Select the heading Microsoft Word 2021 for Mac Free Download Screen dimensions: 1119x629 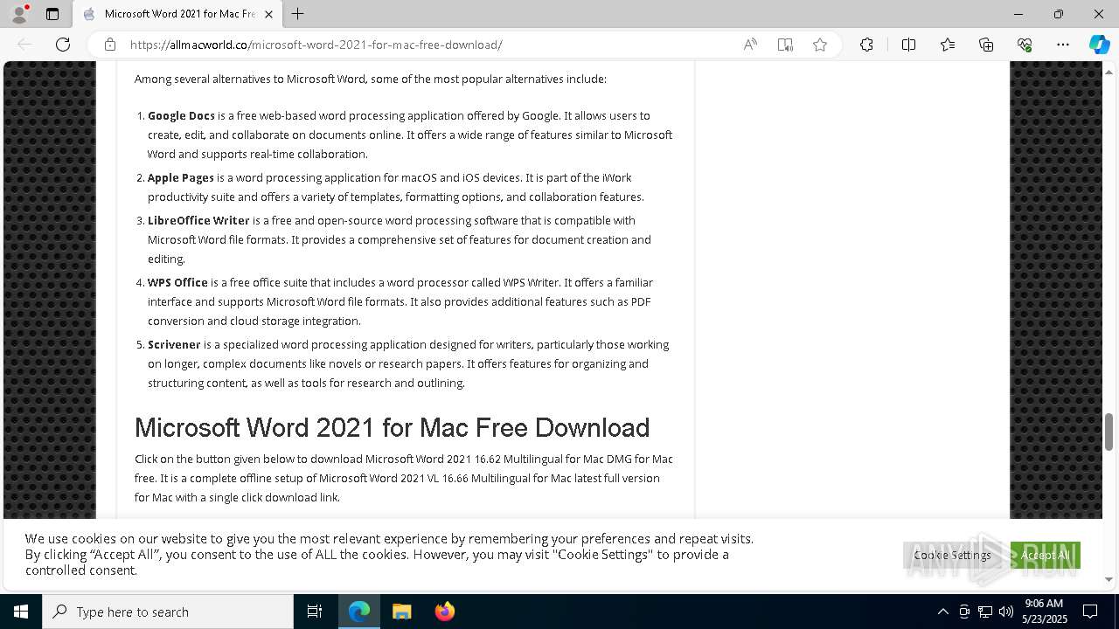click(392, 427)
